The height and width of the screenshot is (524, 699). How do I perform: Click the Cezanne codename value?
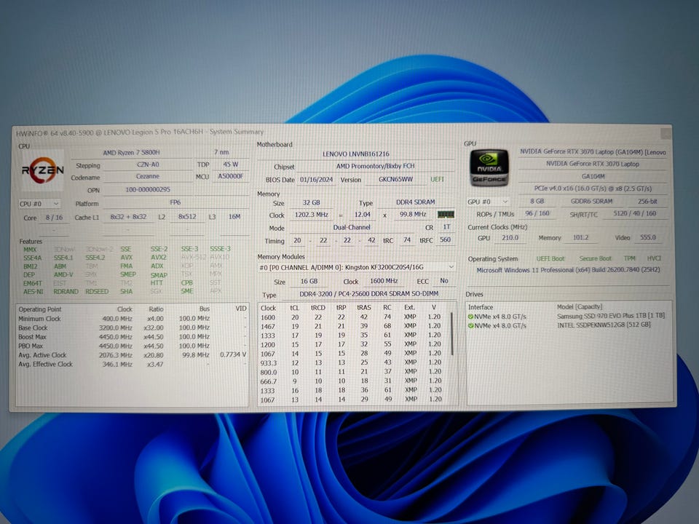point(148,176)
